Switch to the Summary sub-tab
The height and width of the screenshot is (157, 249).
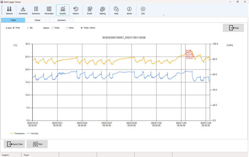61,20
